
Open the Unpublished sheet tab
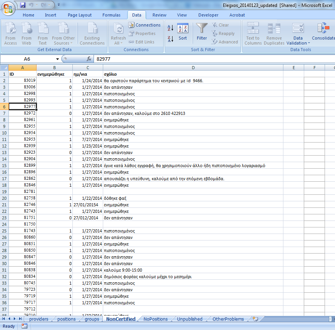point(190,319)
